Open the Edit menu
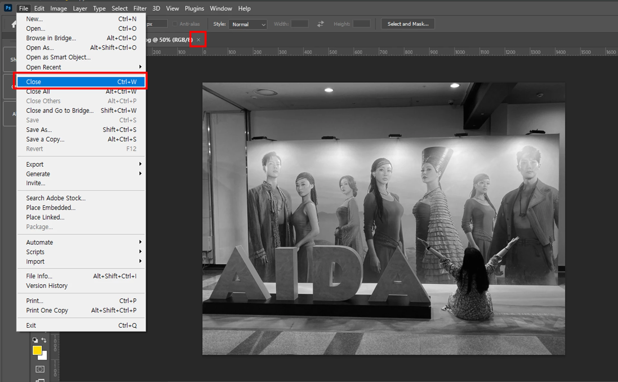Viewport: 618px width, 382px height. [39, 8]
